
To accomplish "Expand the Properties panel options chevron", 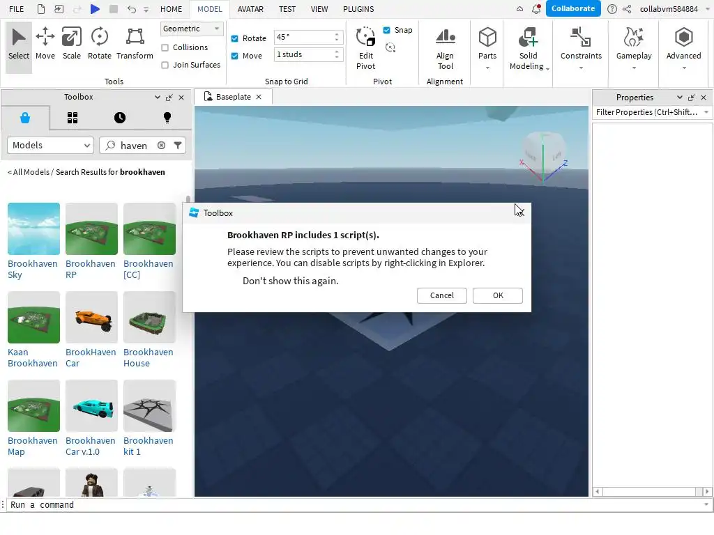I will click(679, 98).
